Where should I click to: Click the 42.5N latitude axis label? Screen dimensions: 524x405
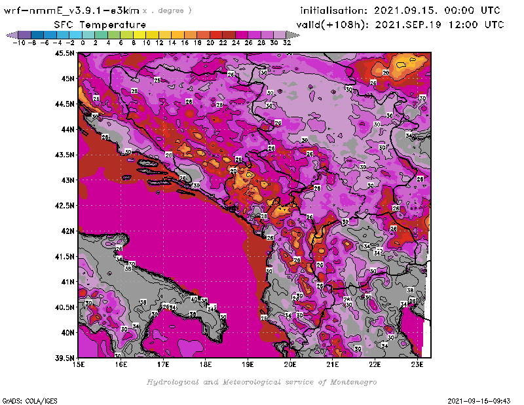coord(65,206)
